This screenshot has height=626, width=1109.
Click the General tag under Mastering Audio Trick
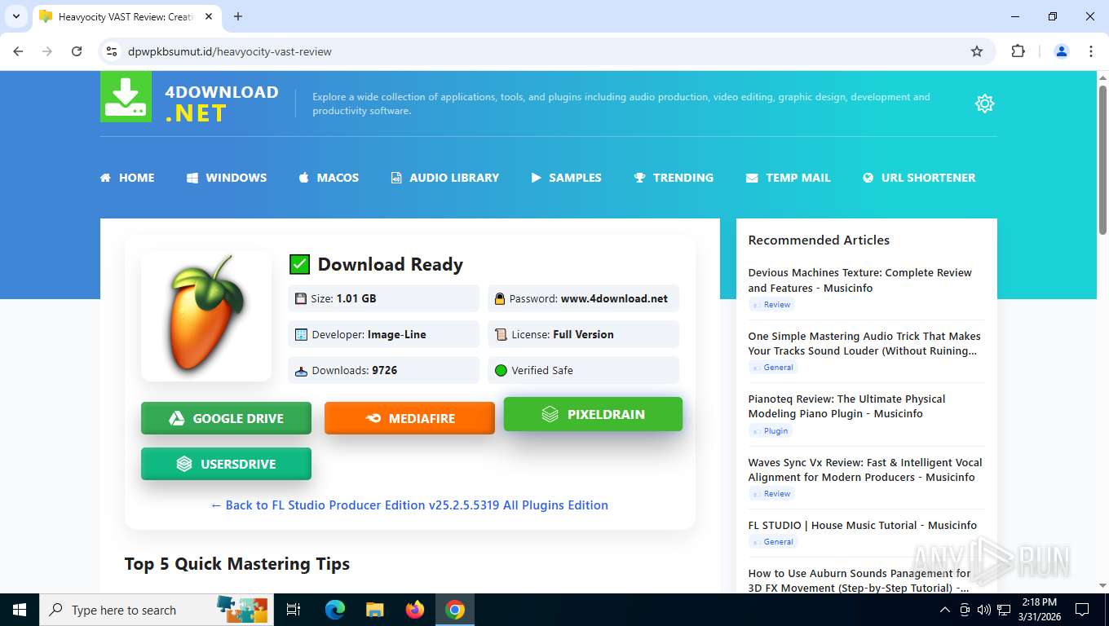pos(773,368)
